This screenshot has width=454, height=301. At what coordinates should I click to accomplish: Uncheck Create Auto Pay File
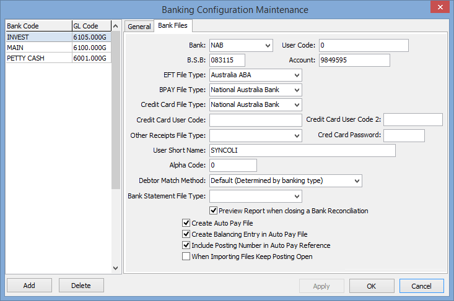click(x=186, y=223)
